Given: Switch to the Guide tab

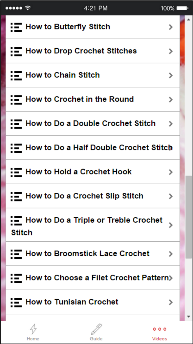Looking at the screenshot, I should click(96, 332).
